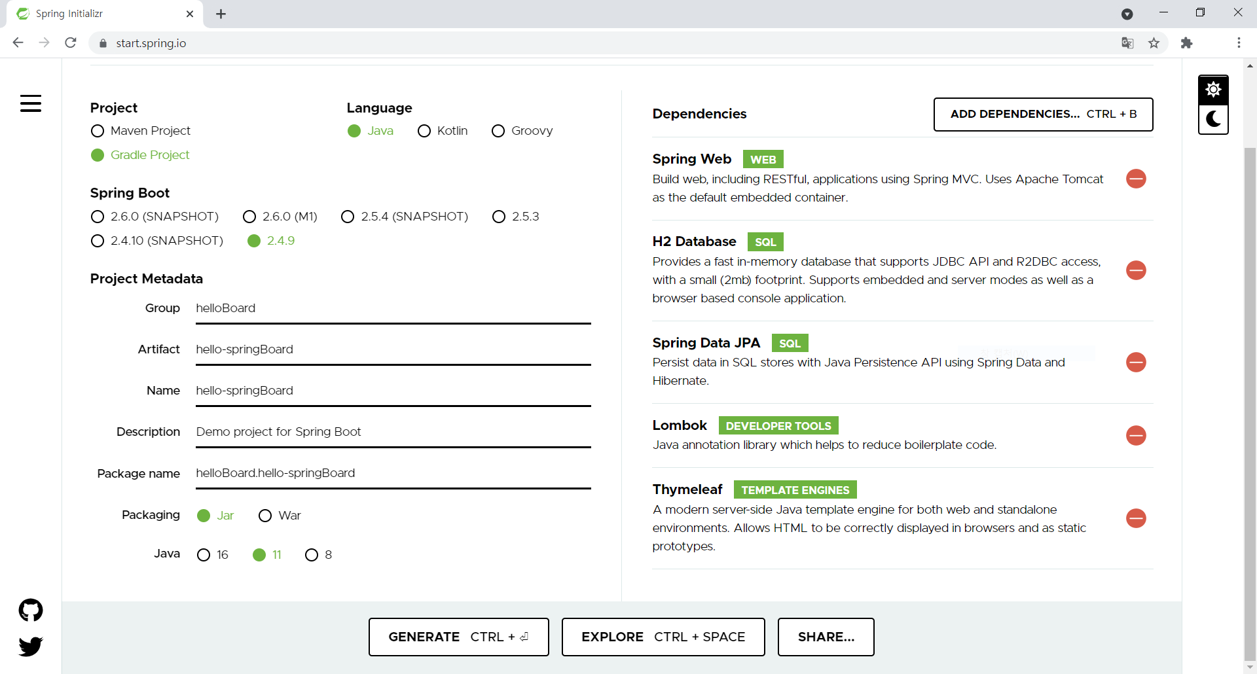Remove Spring Data JPA dependency
This screenshot has width=1257, height=674.
pyautogui.click(x=1136, y=362)
